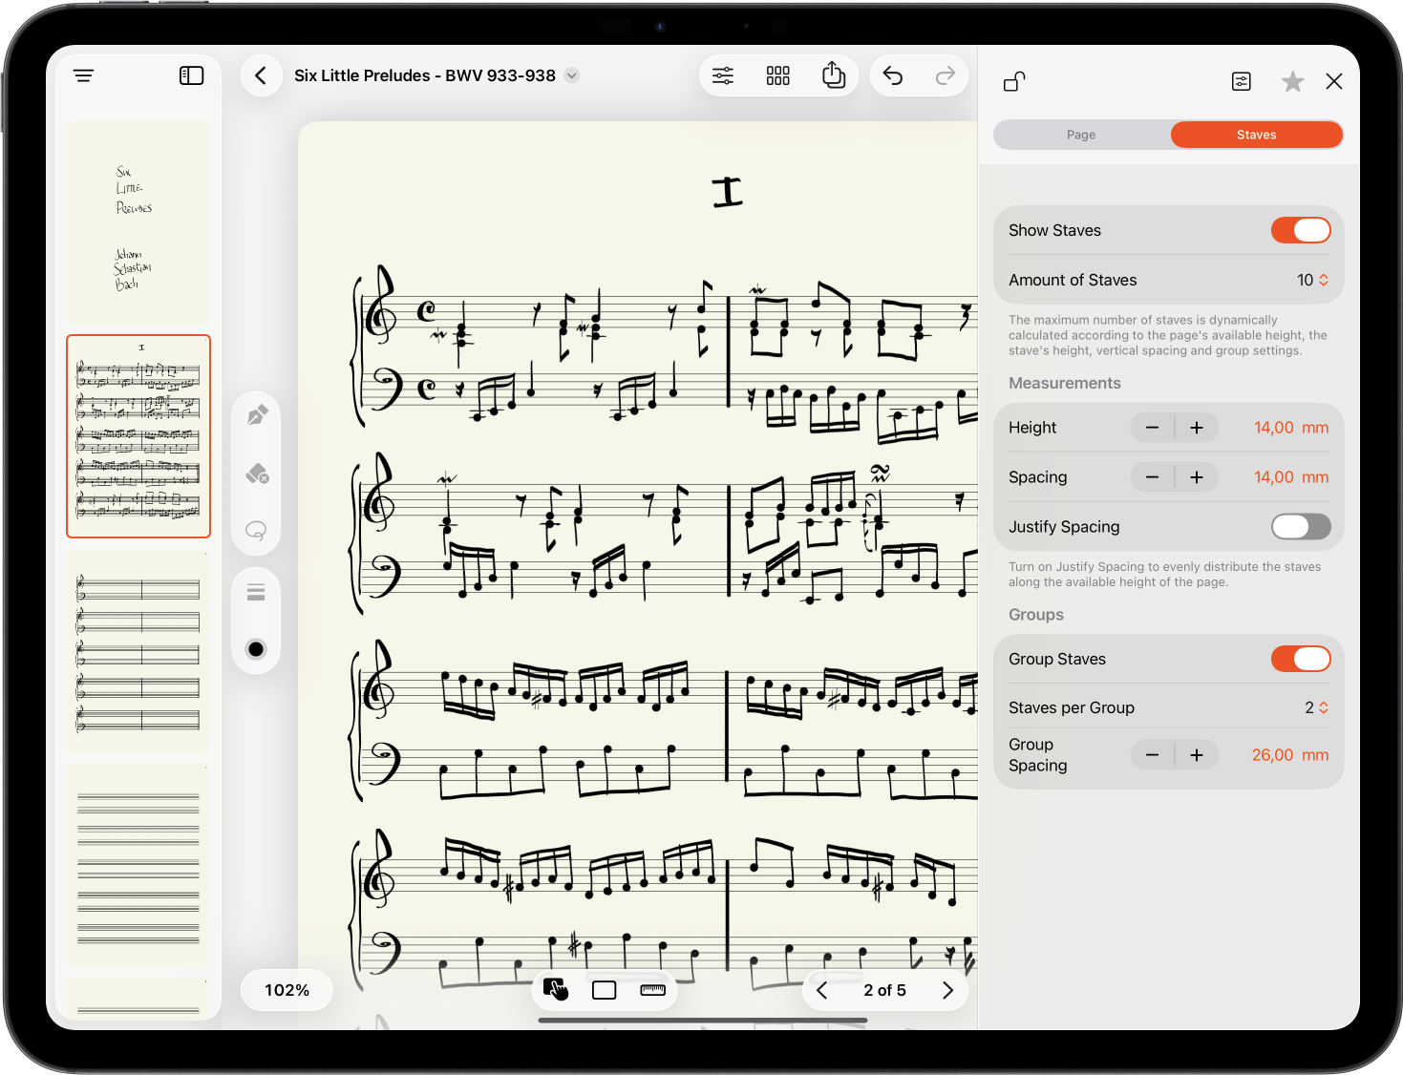Increase the stave Height value
The height and width of the screenshot is (1075, 1403).
pyautogui.click(x=1197, y=428)
